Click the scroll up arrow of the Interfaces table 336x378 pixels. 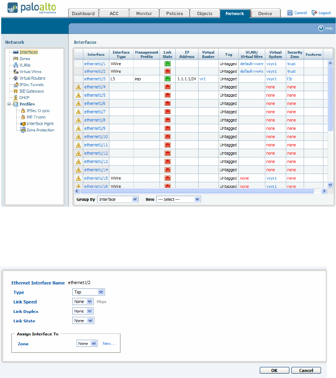tap(330, 63)
